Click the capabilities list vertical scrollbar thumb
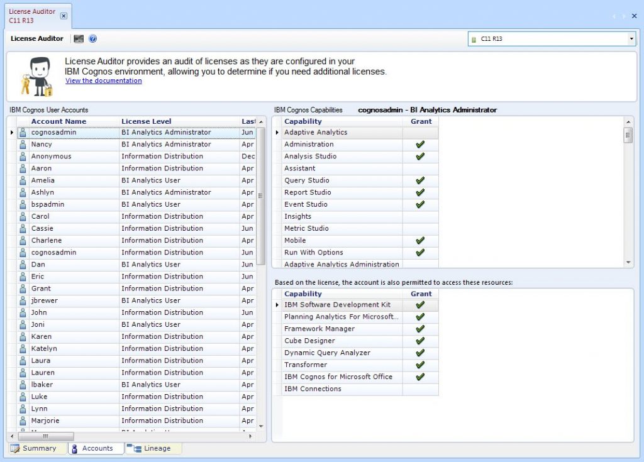 [628, 135]
